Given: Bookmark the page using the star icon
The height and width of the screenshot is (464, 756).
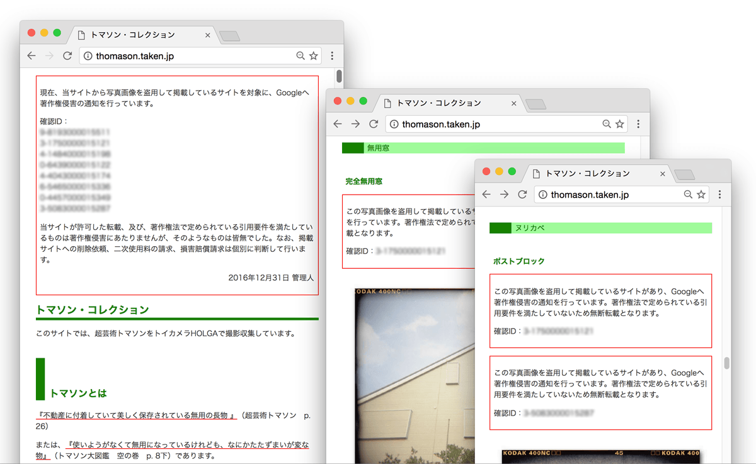Looking at the screenshot, I should [x=701, y=195].
